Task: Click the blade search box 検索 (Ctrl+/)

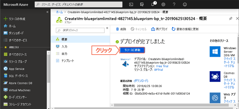Action: pyautogui.click(x=80, y=30)
